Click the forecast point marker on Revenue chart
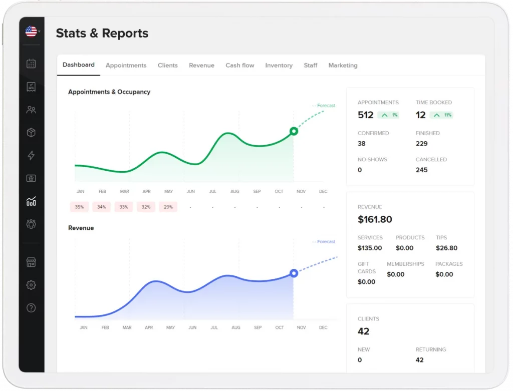The image size is (513, 391). (294, 273)
